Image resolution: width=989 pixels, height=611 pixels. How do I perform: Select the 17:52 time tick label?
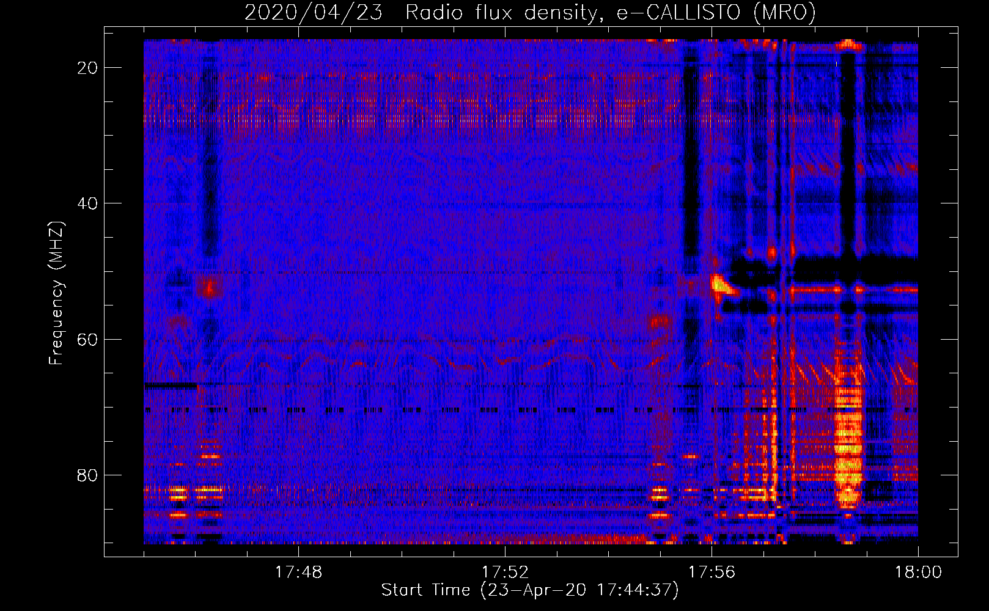tap(505, 573)
